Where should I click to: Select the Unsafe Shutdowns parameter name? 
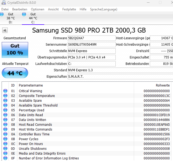(x=33, y=149)
